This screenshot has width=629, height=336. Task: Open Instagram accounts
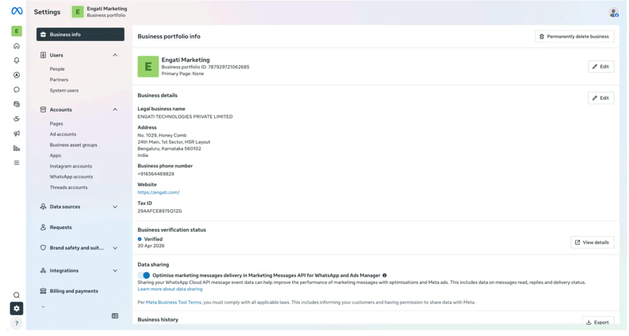(x=71, y=166)
